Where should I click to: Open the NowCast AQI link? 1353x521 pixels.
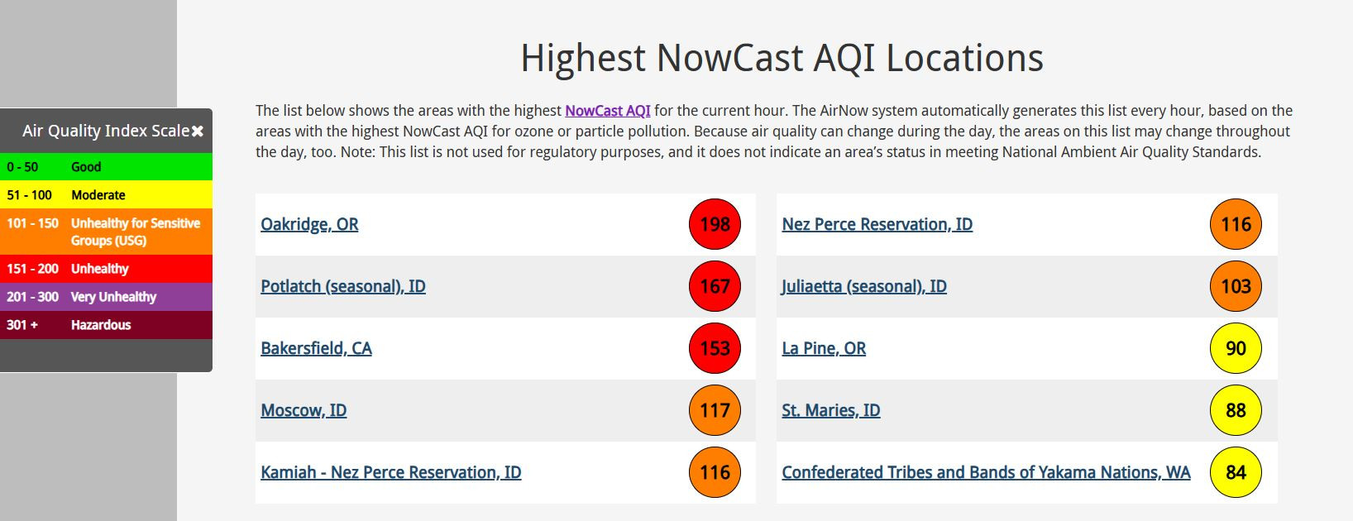pos(608,111)
